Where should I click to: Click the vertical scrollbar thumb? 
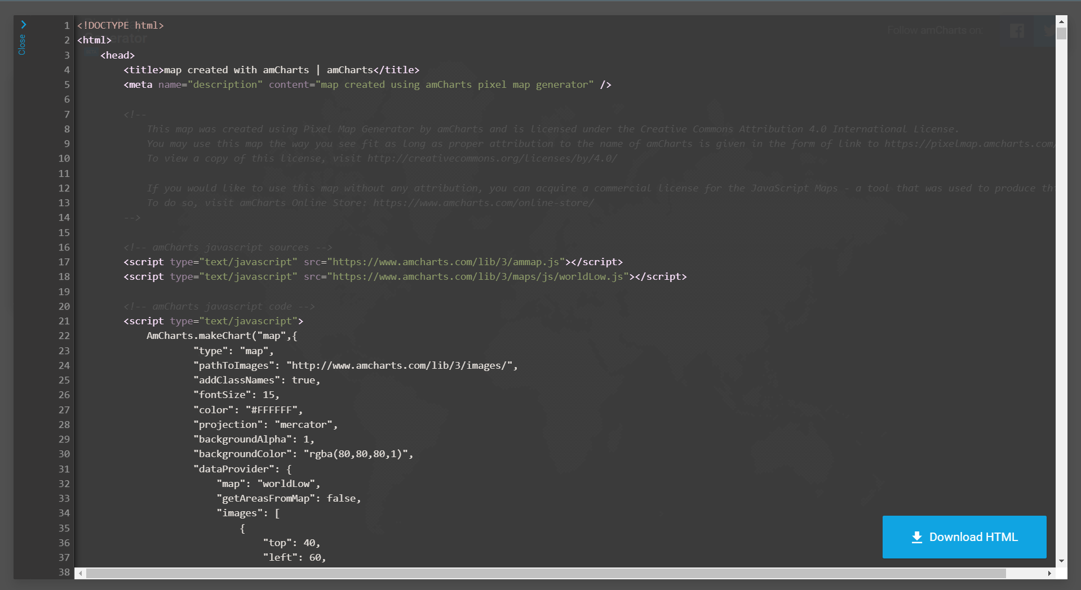point(1061,34)
